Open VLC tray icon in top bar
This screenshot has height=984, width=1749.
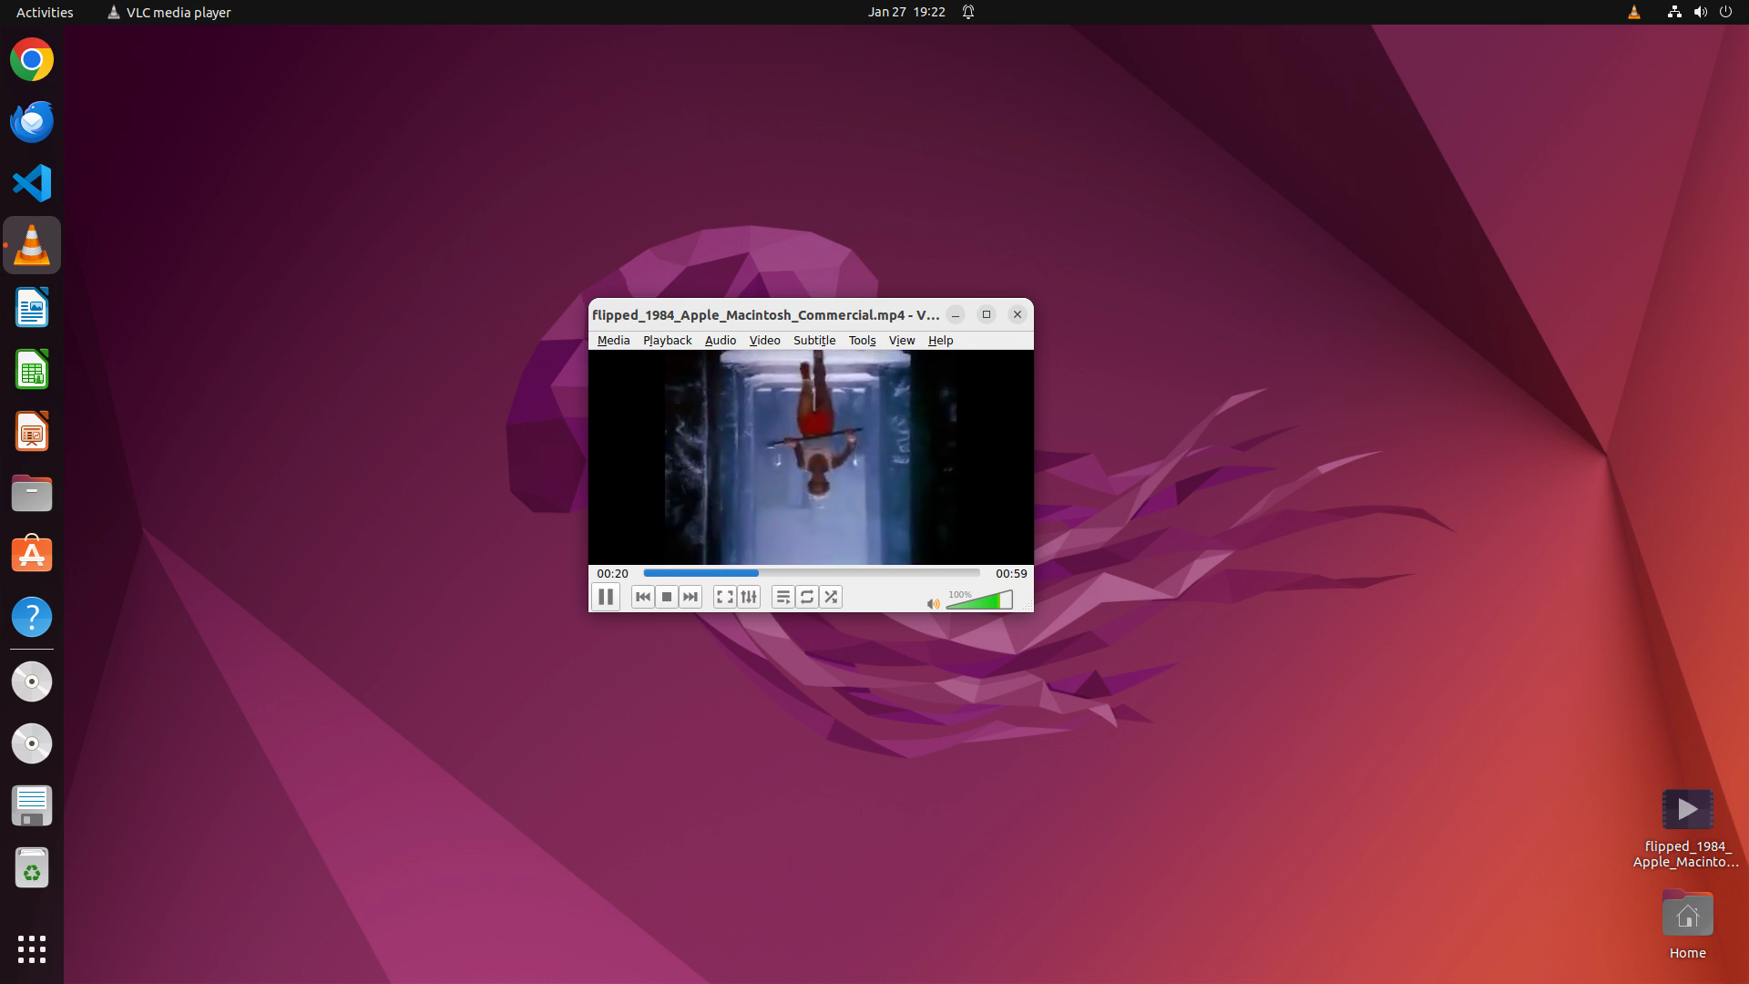click(1633, 12)
